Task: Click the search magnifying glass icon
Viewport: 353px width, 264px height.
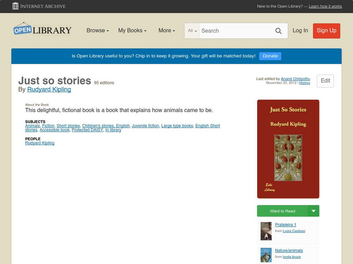Action: click(278, 31)
